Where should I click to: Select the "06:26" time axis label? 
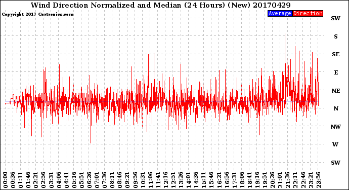point(89,180)
